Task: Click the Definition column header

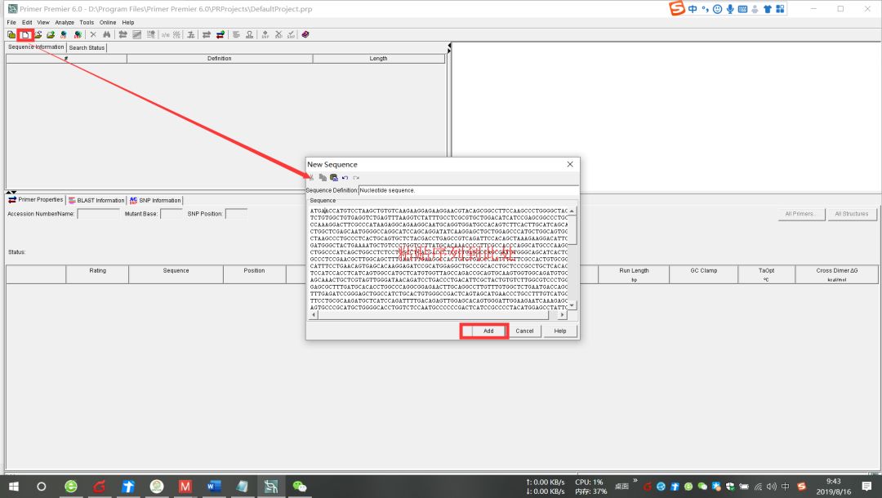Action: (x=220, y=59)
